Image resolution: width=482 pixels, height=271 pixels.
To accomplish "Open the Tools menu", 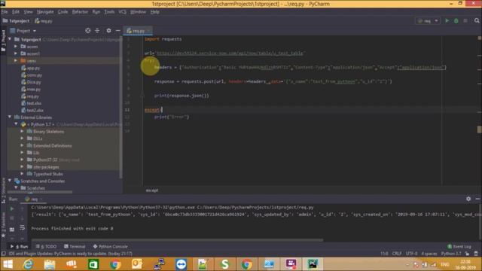I will (x=109, y=12).
